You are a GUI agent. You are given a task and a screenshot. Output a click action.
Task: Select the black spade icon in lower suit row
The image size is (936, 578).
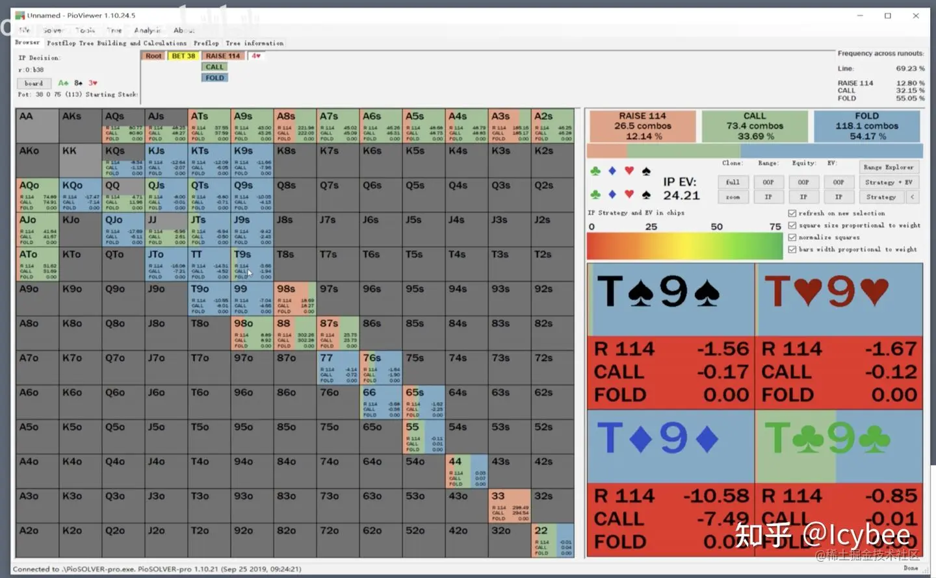(646, 194)
